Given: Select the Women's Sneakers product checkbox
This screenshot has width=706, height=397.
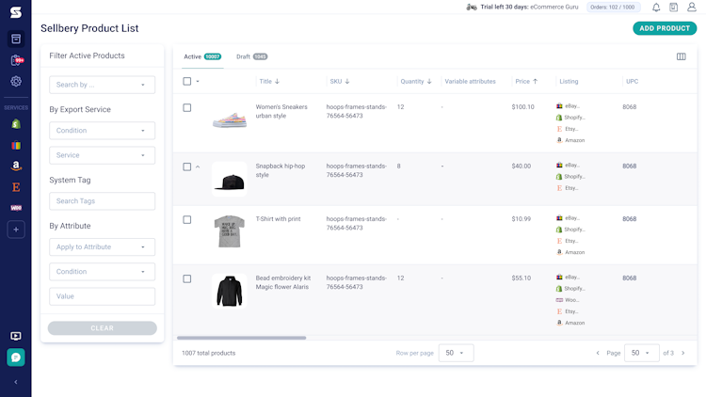Looking at the screenshot, I should [x=187, y=107].
